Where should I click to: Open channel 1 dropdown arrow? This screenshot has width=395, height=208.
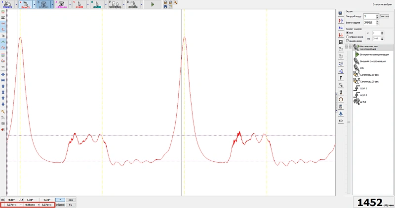pos(16,4)
